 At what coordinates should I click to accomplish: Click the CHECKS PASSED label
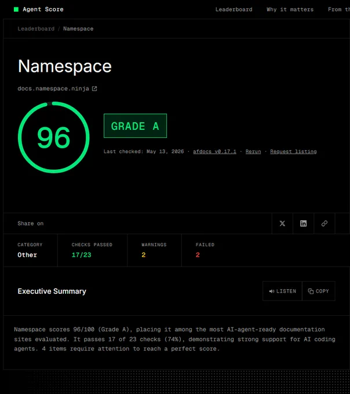[92, 245]
